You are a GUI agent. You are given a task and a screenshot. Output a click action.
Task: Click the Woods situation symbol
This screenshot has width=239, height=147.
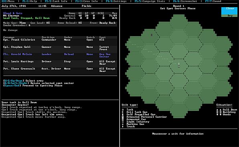(219, 114)
